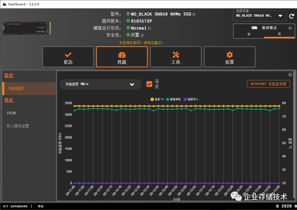This screenshot has width=297, height=210.
Task: Click the WINDOWS 性能监视器 button
Action: pyautogui.click(x=268, y=84)
